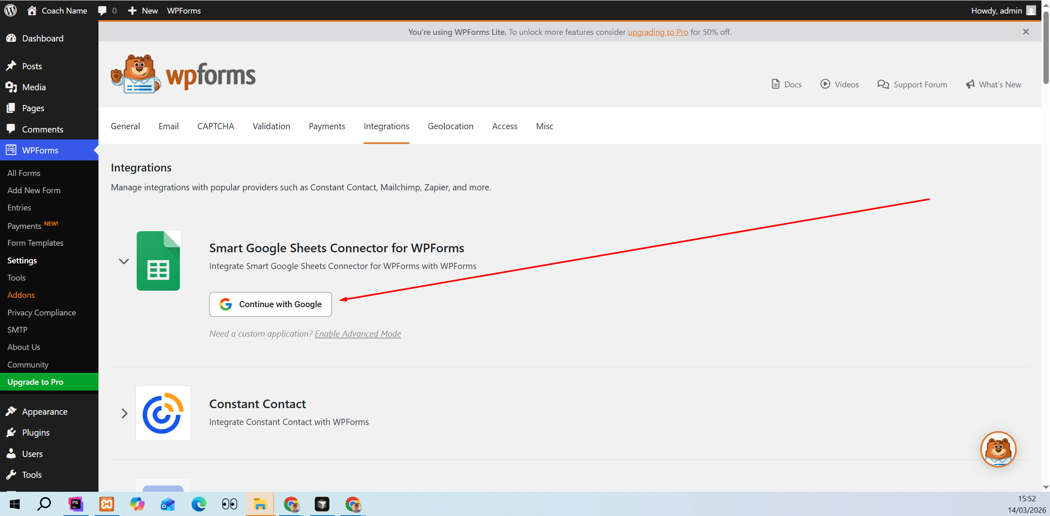This screenshot has height=516, width=1050.
Task: Open Microsoft Edge from the taskbar
Action: point(199,504)
